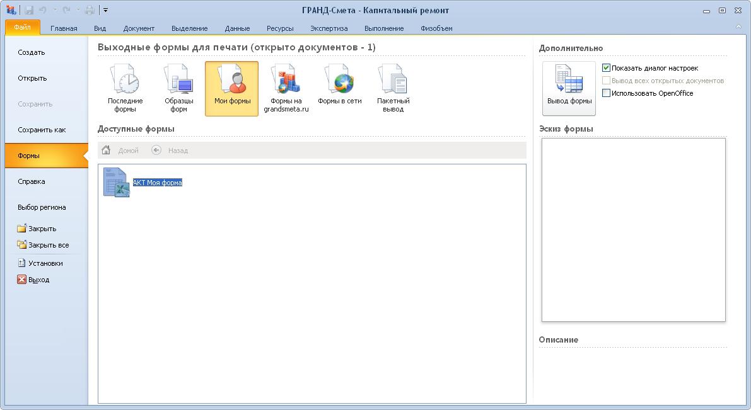751x410 pixels.
Task: Close the ГРАНД-Смета window
Action: pyautogui.click(x=738, y=11)
